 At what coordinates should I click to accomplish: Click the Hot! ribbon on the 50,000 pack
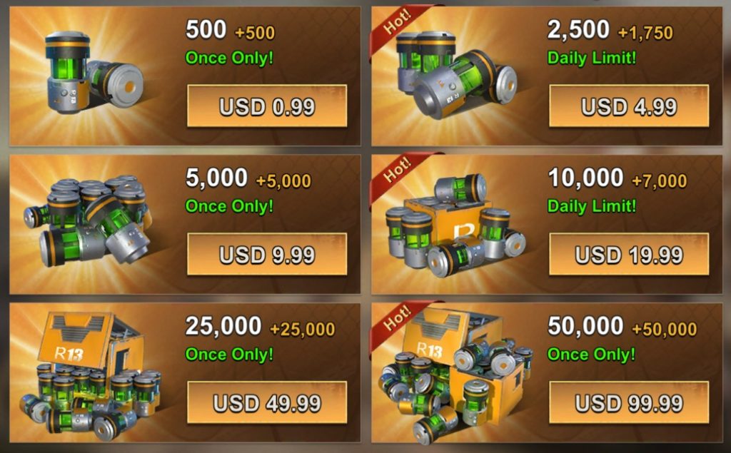pos(397,318)
